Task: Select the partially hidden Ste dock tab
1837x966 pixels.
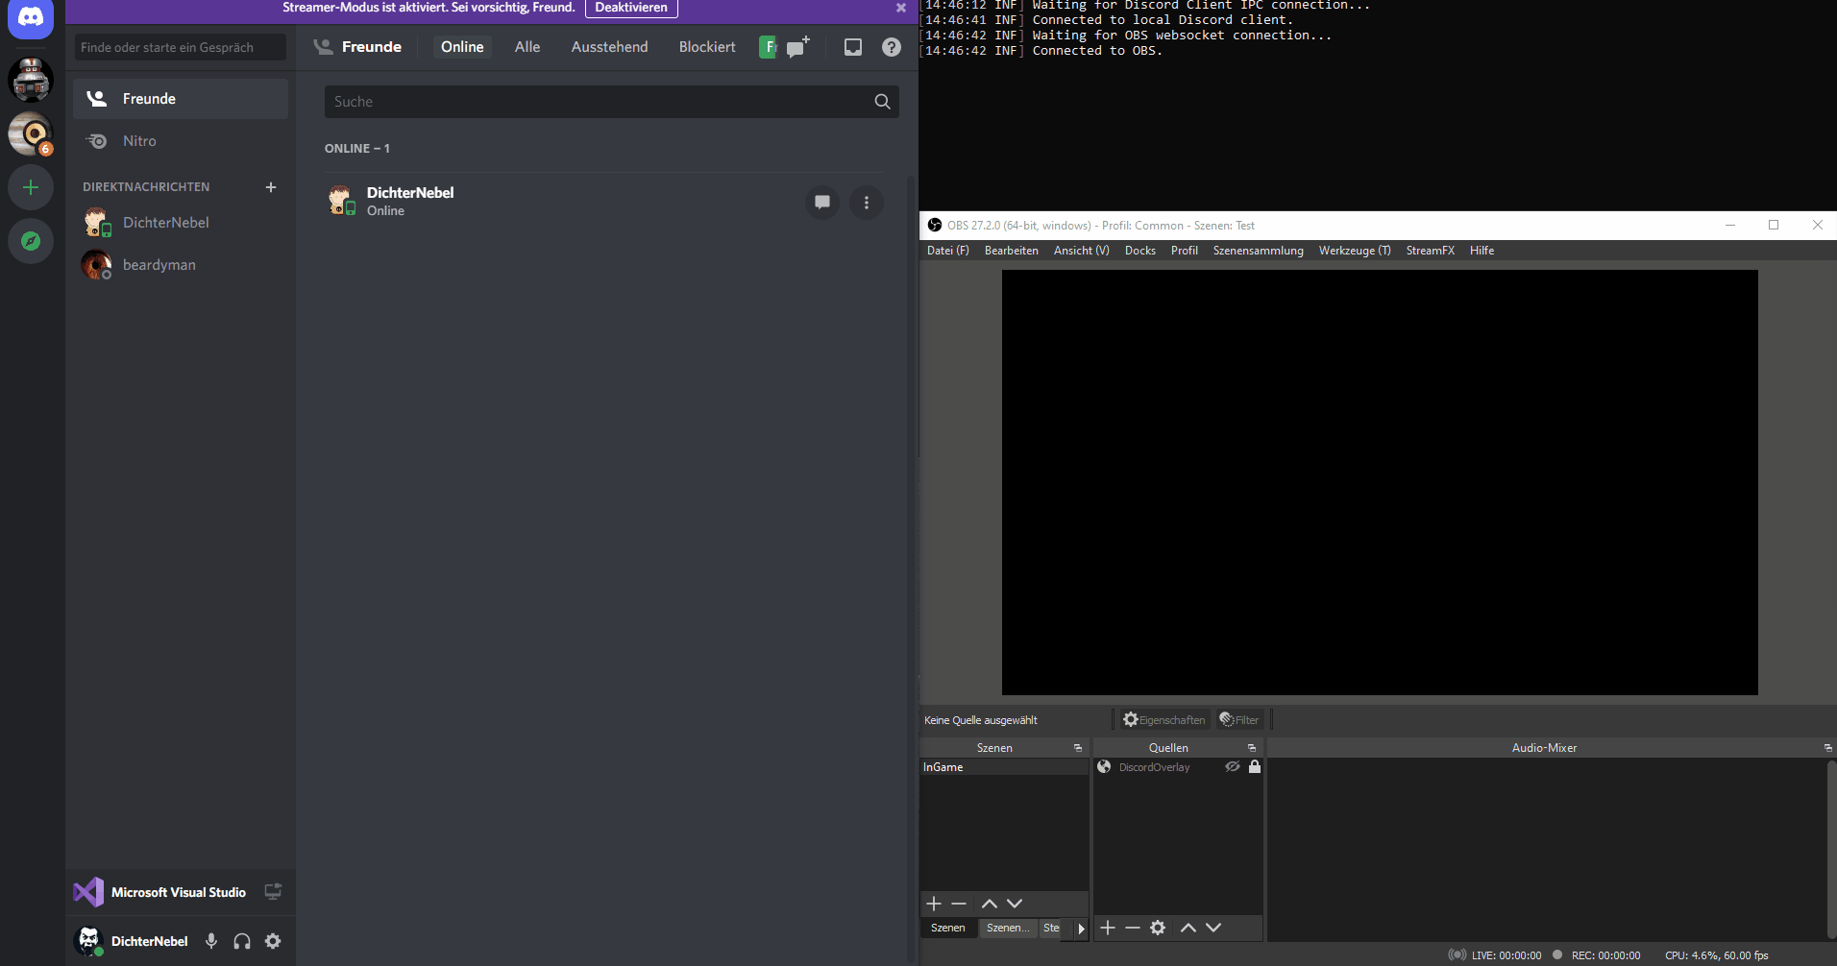Action: [x=1052, y=928]
